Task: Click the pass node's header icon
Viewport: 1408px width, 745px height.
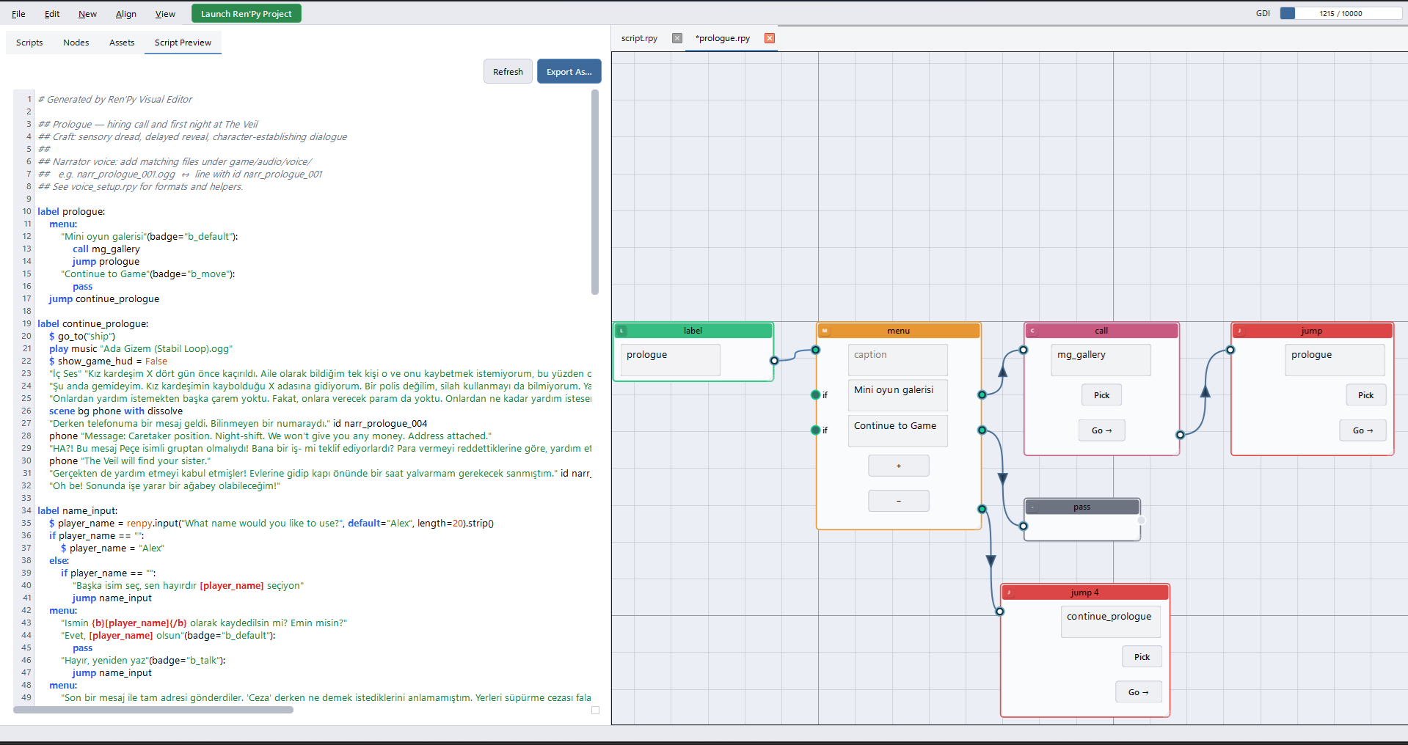Action: point(1032,507)
